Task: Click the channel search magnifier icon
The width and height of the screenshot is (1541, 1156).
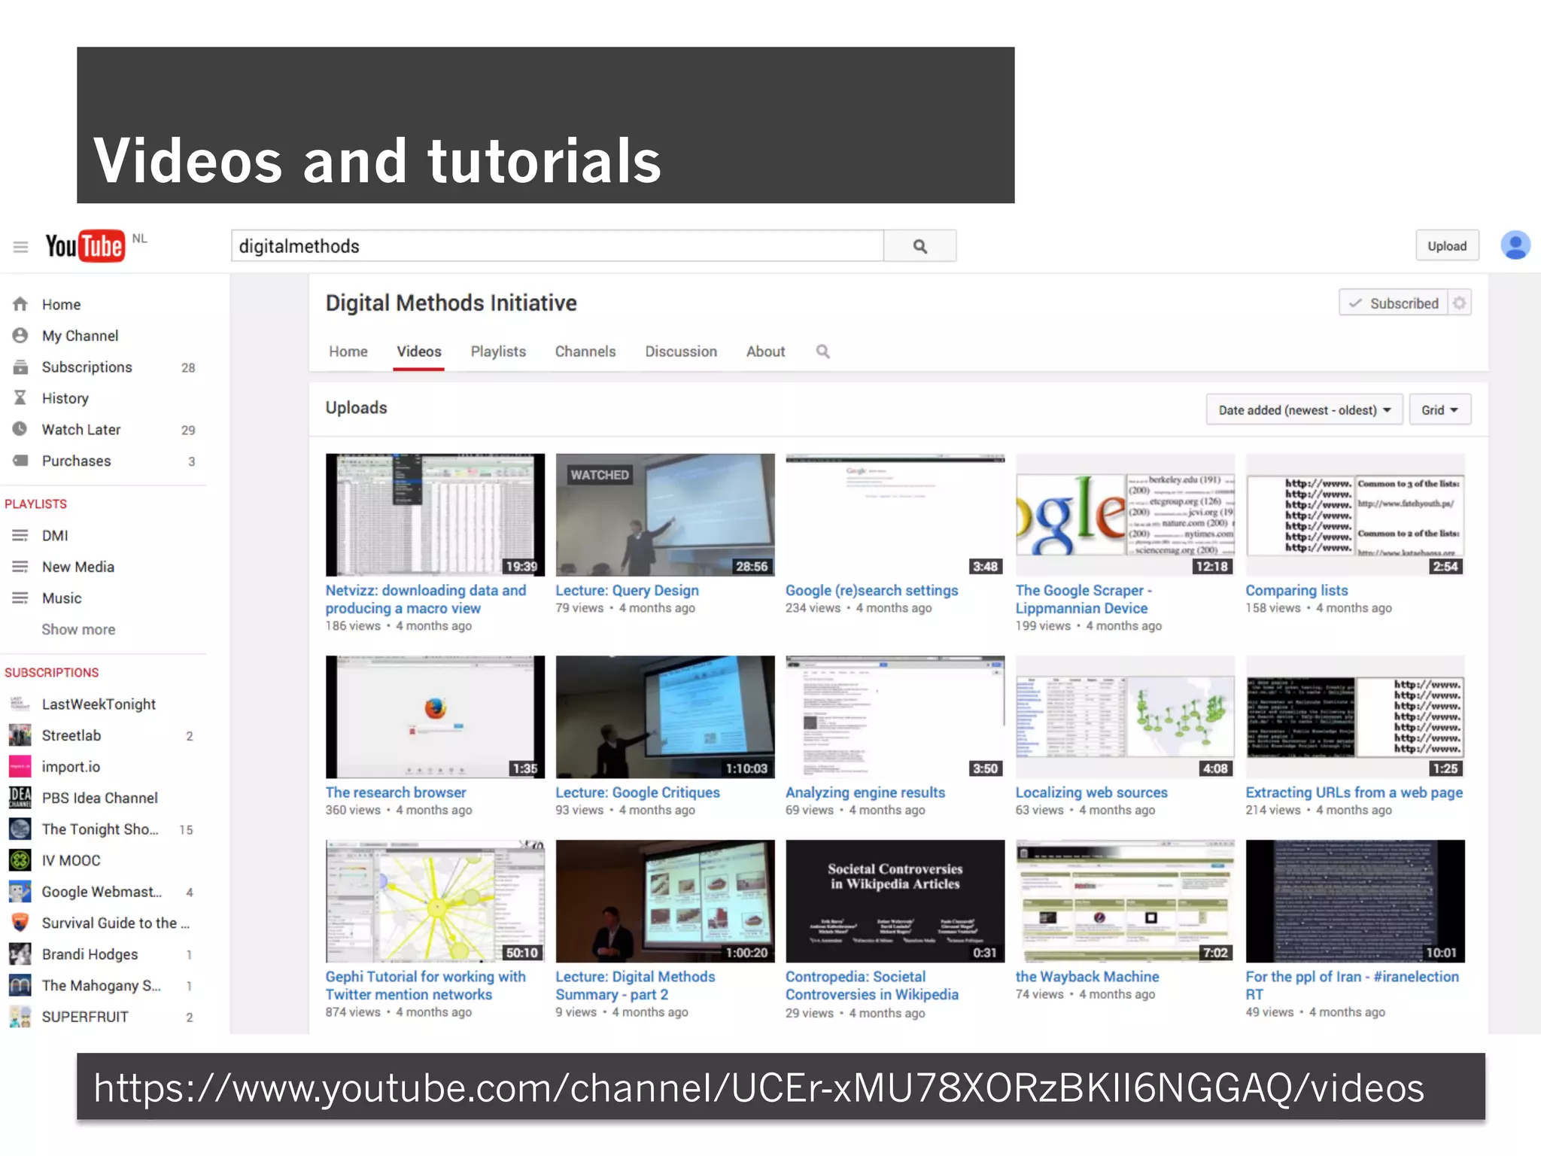Action: pyautogui.click(x=822, y=351)
